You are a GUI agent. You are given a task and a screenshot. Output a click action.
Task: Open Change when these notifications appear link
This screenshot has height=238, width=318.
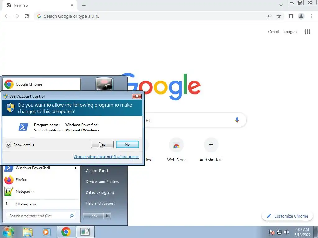(x=107, y=156)
